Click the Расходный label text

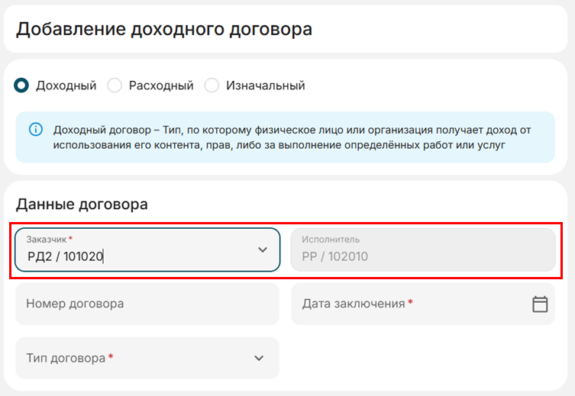(161, 85)
